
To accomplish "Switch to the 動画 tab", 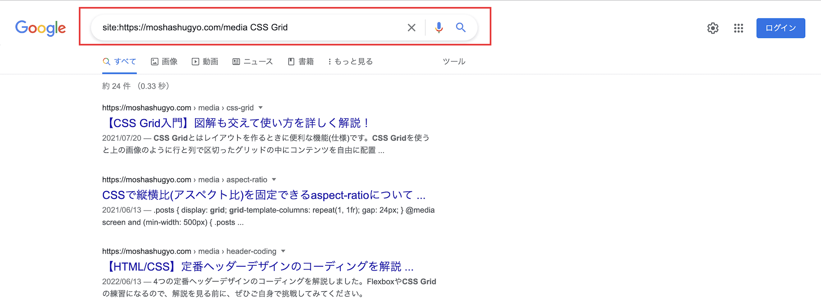I will (x=205, y=61).
